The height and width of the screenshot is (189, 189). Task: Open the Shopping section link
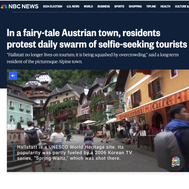[x=135, y=6]
